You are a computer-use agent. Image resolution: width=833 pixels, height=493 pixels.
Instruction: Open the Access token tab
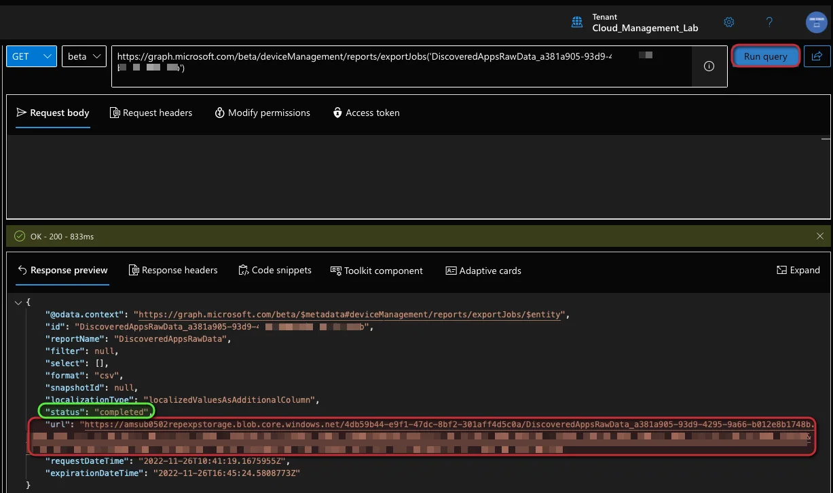(x=366, y=113)
